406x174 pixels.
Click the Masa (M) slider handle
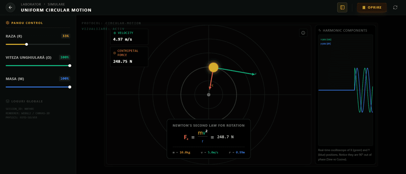(x=70, y=87)
